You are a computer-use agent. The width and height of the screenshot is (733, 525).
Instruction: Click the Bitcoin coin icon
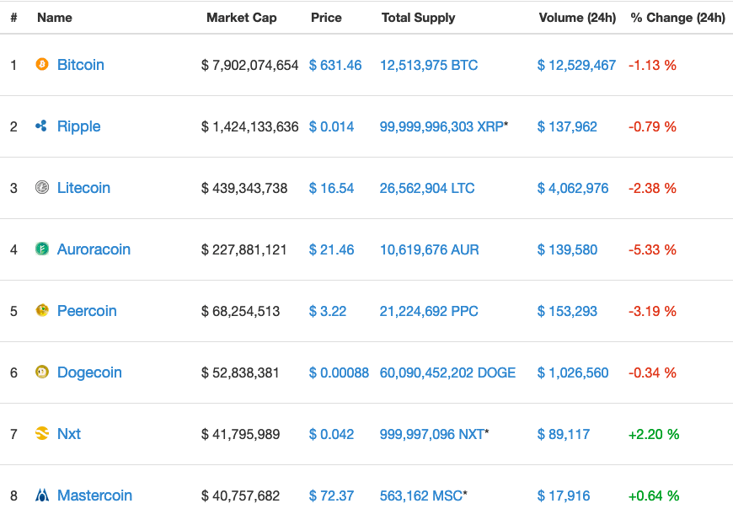(x=41, y=65)
